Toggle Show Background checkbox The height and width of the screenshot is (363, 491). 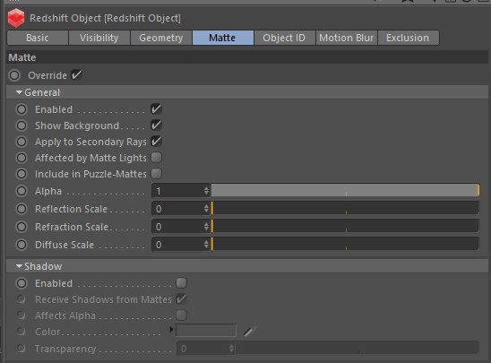[x=156, y=125]
